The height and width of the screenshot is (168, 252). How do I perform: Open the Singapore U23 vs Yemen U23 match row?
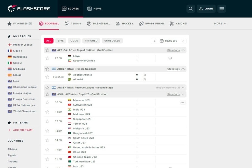[115, 121]
